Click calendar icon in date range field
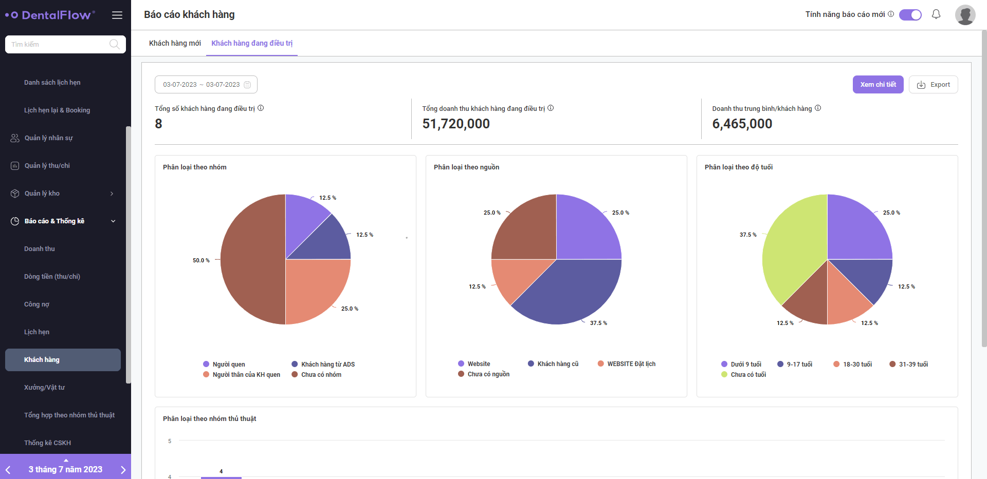Screen dimensions: 987x479 (x=247, y=85)
